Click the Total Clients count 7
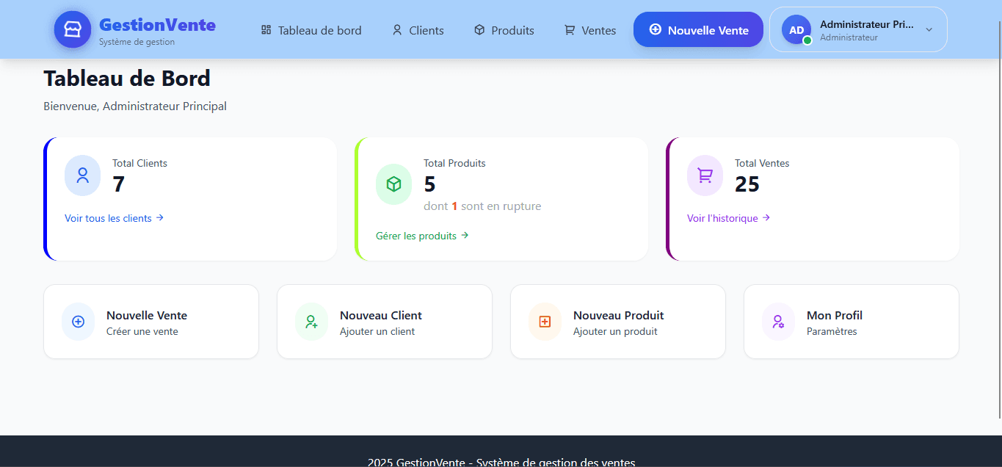The image size is (1002, 467). [118, 184]
